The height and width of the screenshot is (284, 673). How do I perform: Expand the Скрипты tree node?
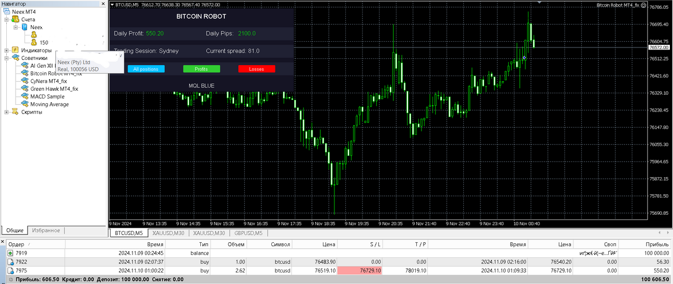pyautogui.click(x=6, y=112)
